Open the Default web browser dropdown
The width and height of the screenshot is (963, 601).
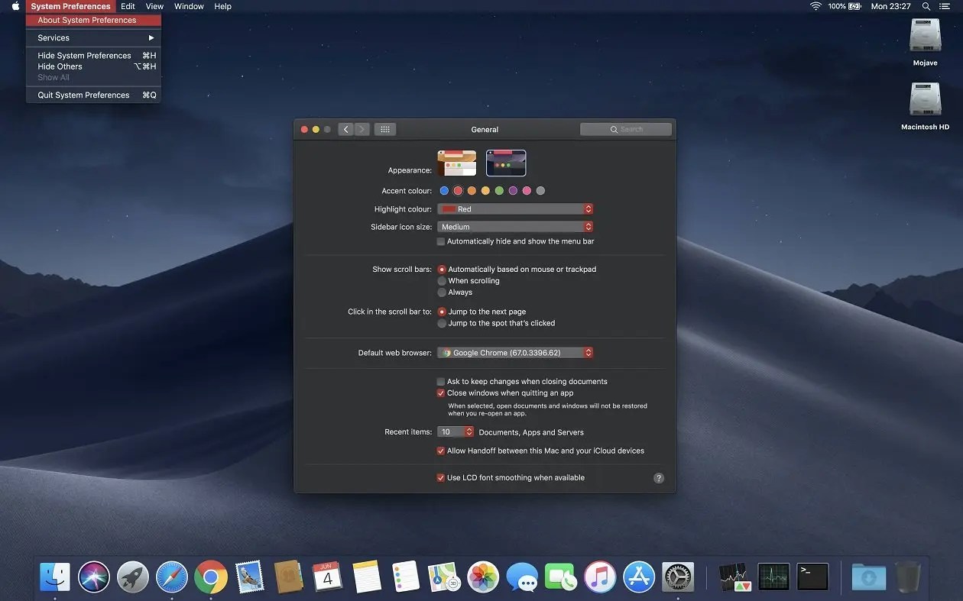click(x=514, y=353)
